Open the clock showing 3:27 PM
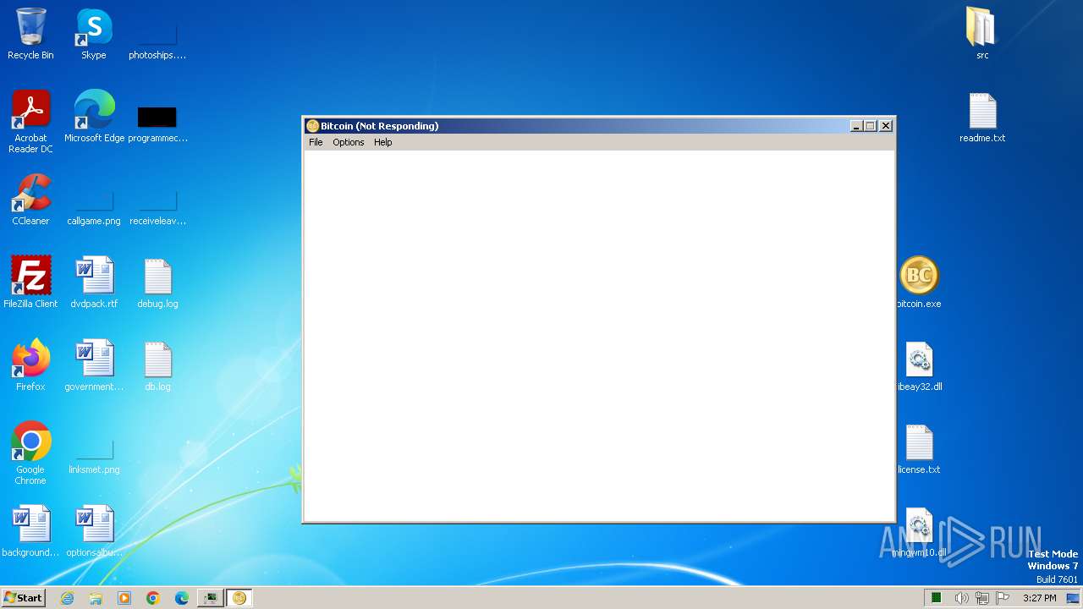1083x609 pixels. point(1040,598)
